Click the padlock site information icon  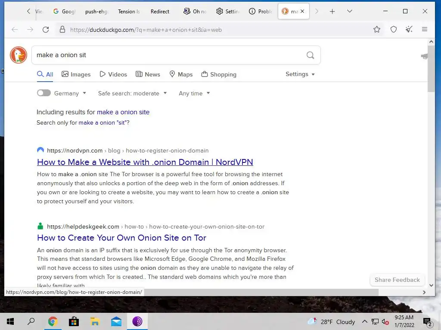click(x=62, y=30)
